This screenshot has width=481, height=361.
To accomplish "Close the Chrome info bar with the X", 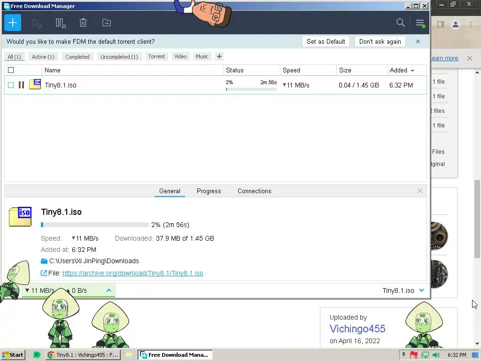I will tap(470, 58).
